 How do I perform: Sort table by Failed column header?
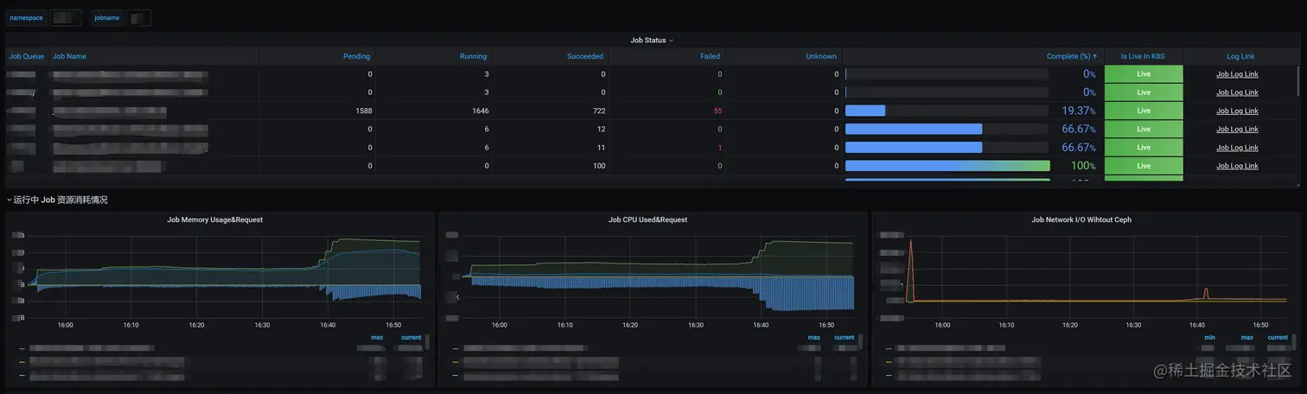[710, 56]
